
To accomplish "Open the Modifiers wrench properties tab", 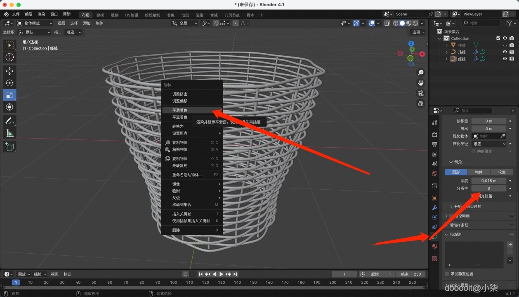I will point(434,207).
